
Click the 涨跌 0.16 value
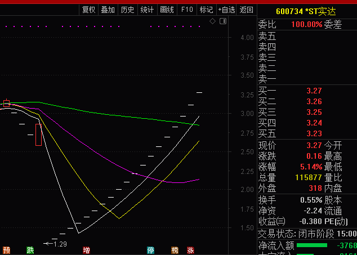(x=314, y=156)
